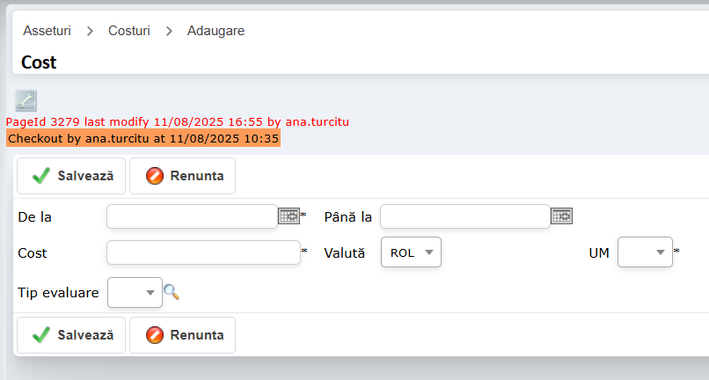Click the magnifier icon next to Tip evaluare
Image resolution: width=709 pixels, height=380 pixels.
(x=172, y=292)
